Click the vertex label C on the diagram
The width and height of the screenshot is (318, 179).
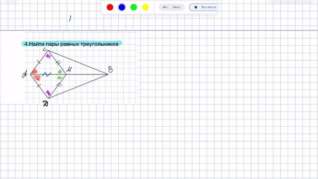(x=45, y=49)
